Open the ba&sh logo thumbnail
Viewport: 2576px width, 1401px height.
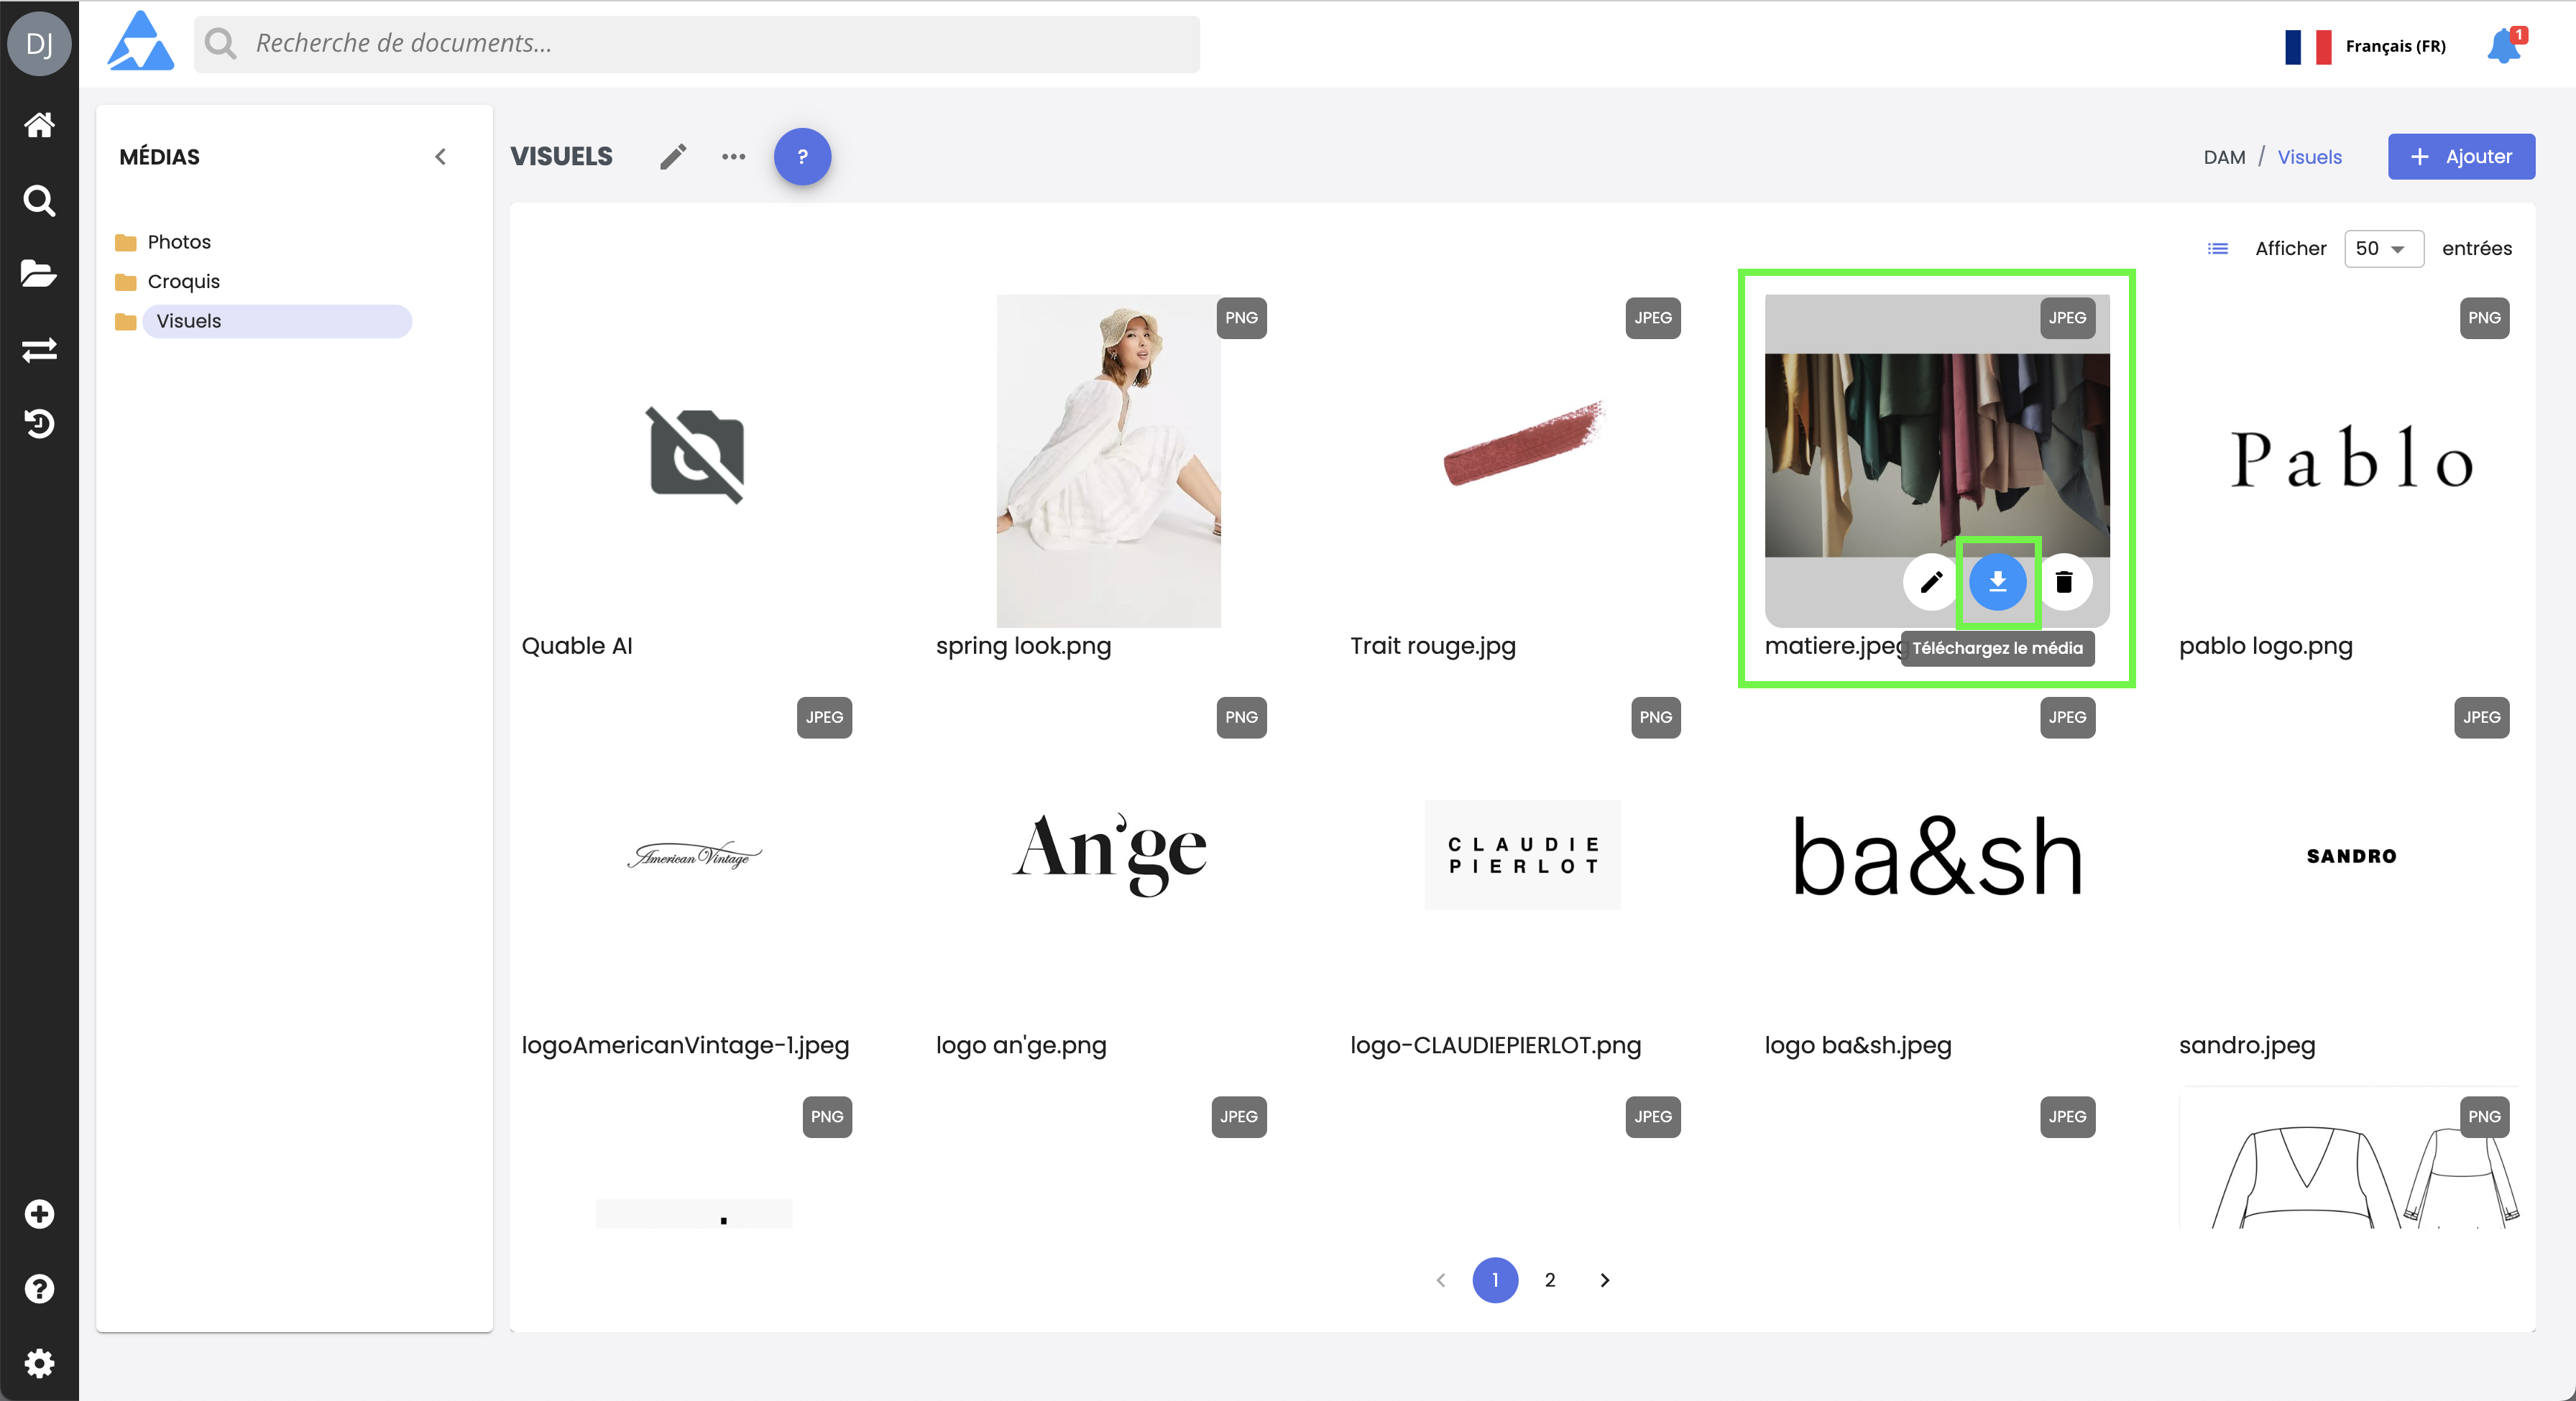coord(1937,857)
